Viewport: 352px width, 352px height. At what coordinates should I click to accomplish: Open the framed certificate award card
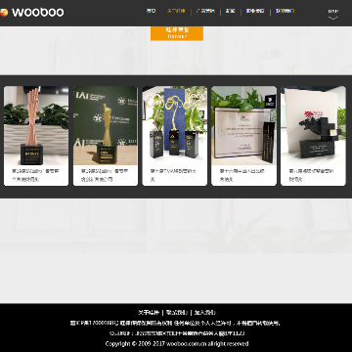click(243, 136)
